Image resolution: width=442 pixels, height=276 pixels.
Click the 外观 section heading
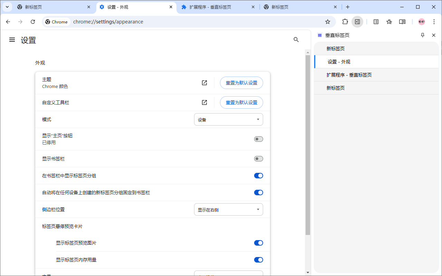(x=40, y=63)
